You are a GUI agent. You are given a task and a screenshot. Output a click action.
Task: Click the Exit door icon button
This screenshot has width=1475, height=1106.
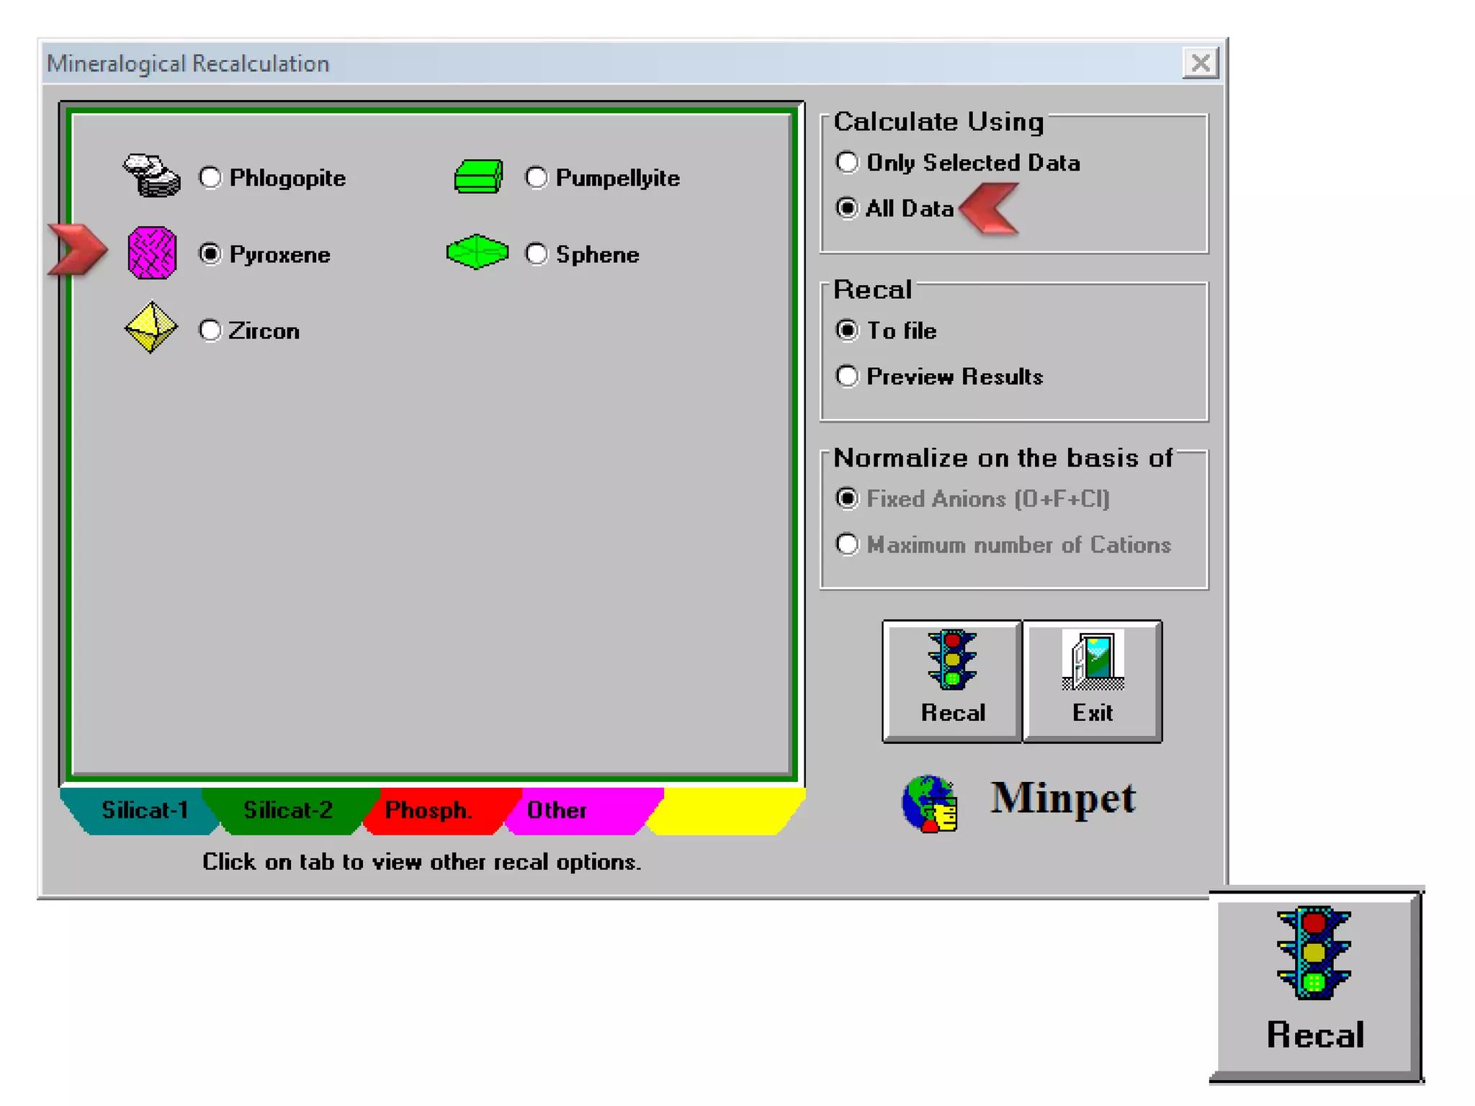click(x=1092, y=680)
